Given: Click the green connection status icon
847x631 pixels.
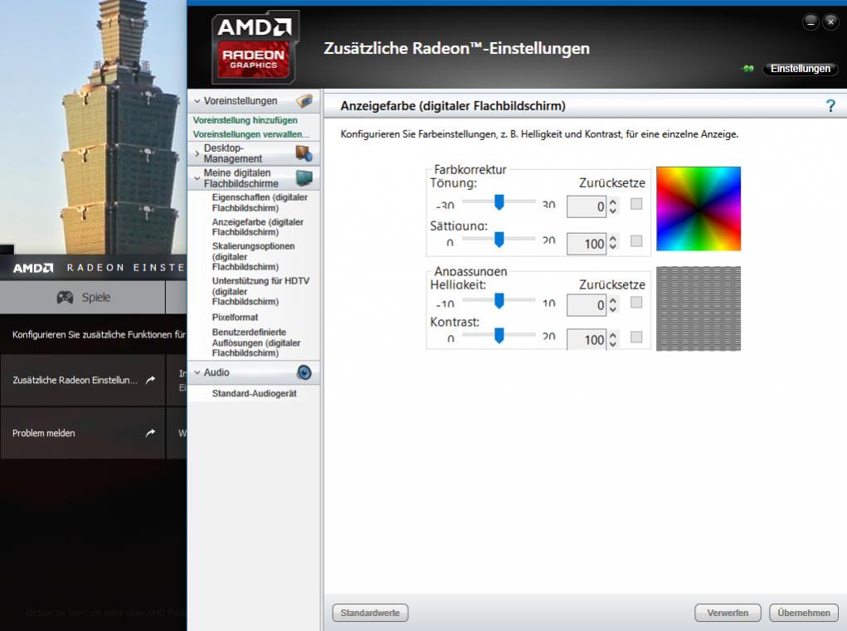Looking at the screenshot, I should (748, 69).
